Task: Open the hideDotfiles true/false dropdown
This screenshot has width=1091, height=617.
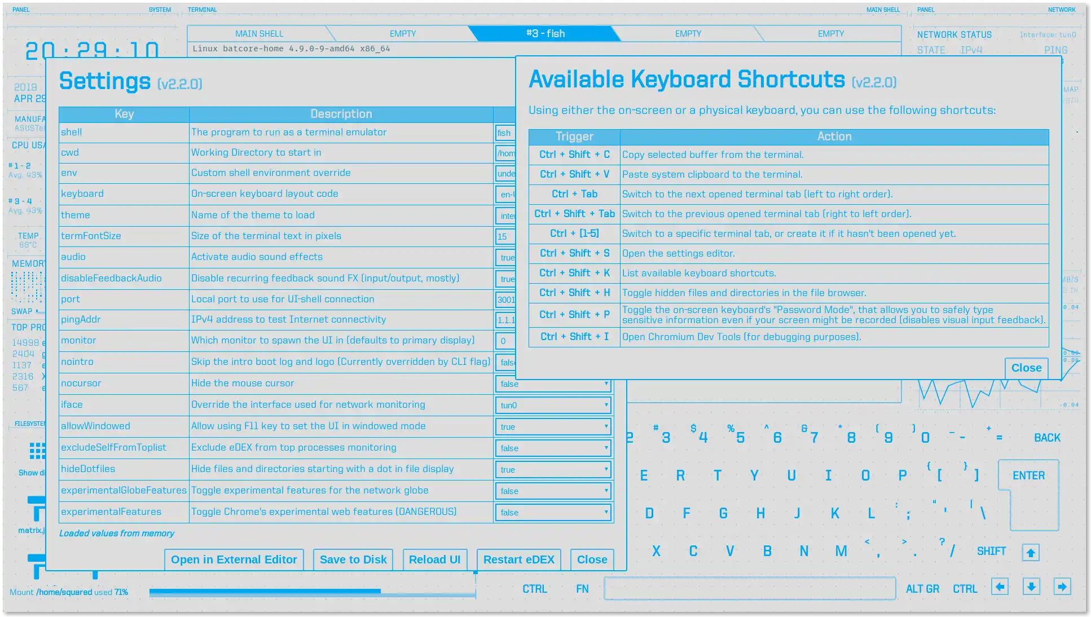Action: (x=553, y=469)
